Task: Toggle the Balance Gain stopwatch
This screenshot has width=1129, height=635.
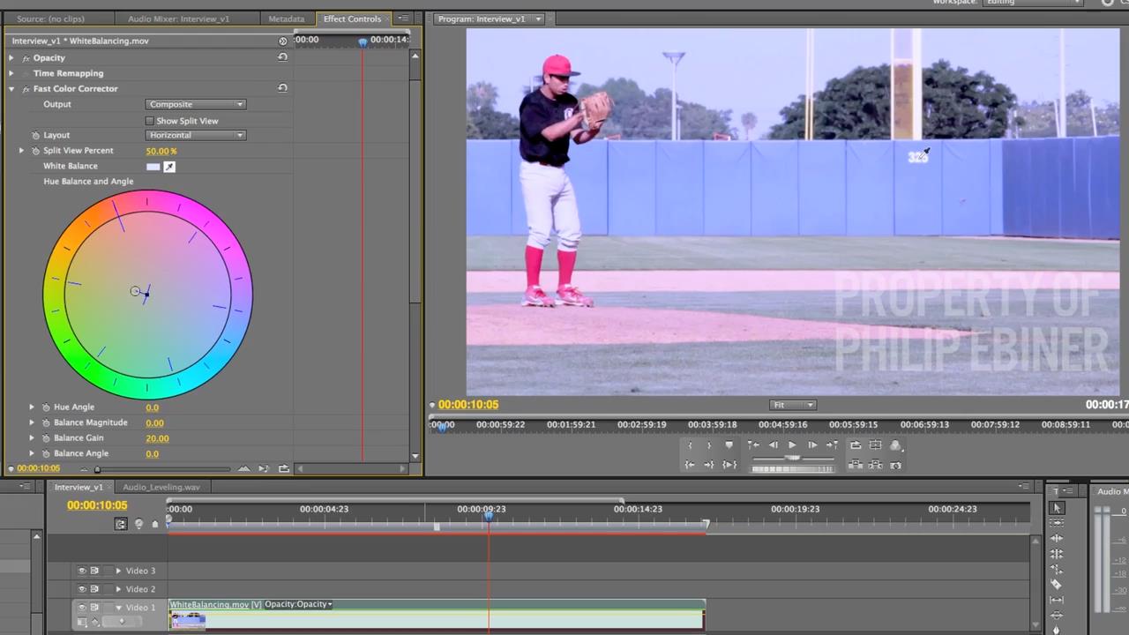Action: tap(46, 438)
